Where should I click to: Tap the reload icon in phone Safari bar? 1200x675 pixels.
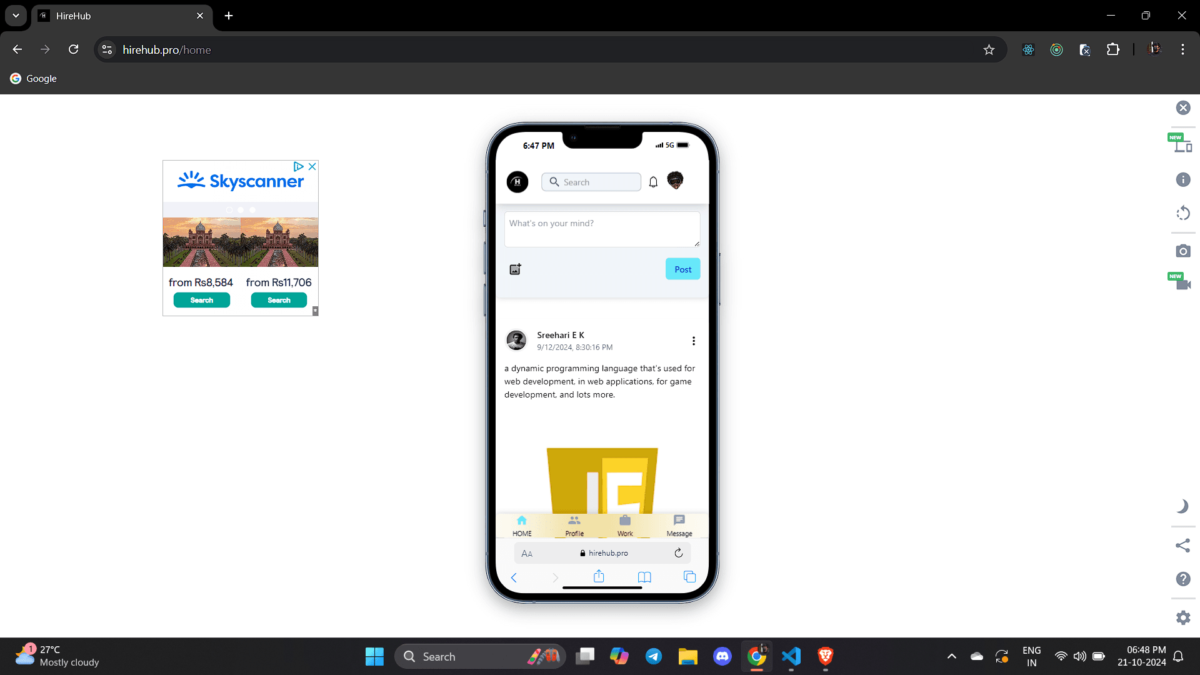[x=679, y=552]
